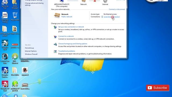Click the red X broken connection icon

95,1
